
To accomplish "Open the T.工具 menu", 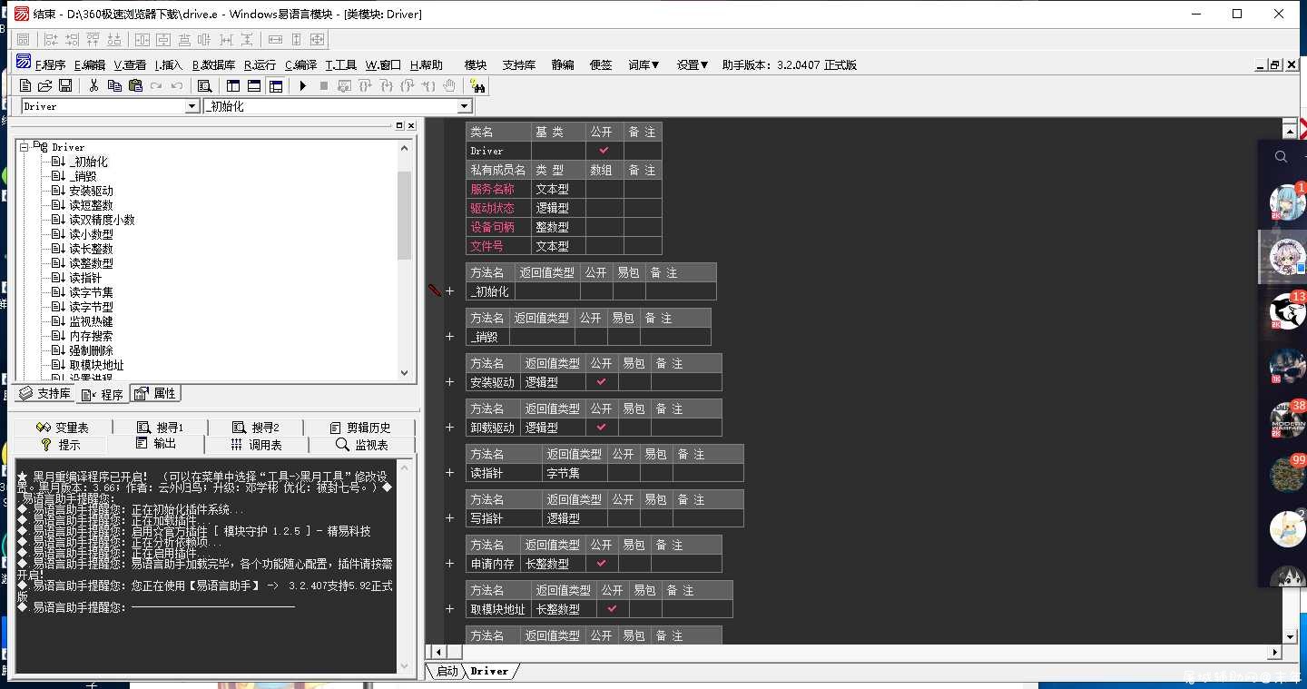I will 341,64.
